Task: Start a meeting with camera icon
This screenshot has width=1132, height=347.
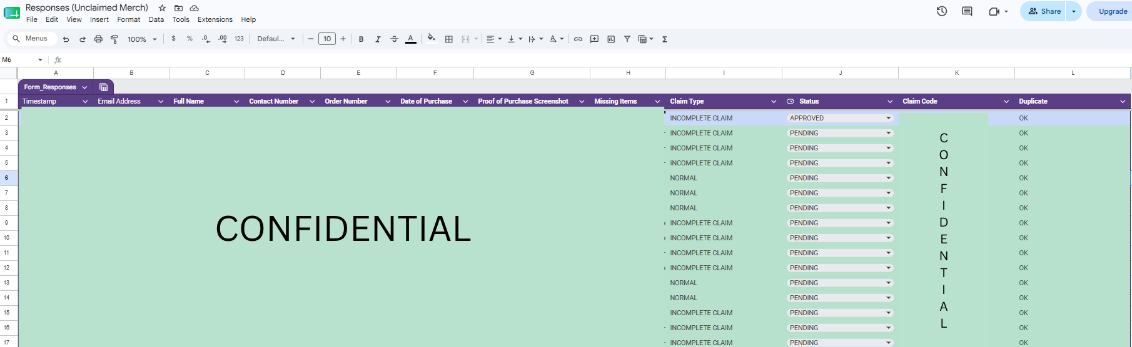Action: [x=994, y=11]
